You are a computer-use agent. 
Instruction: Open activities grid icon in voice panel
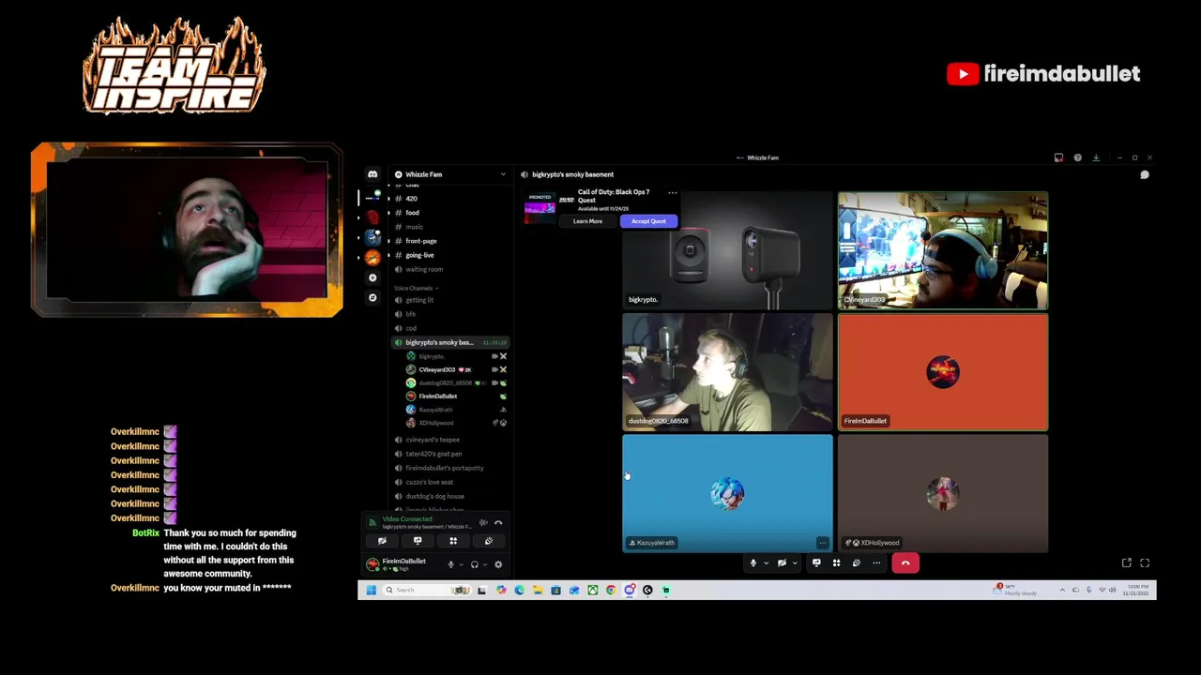click(453, 541)
